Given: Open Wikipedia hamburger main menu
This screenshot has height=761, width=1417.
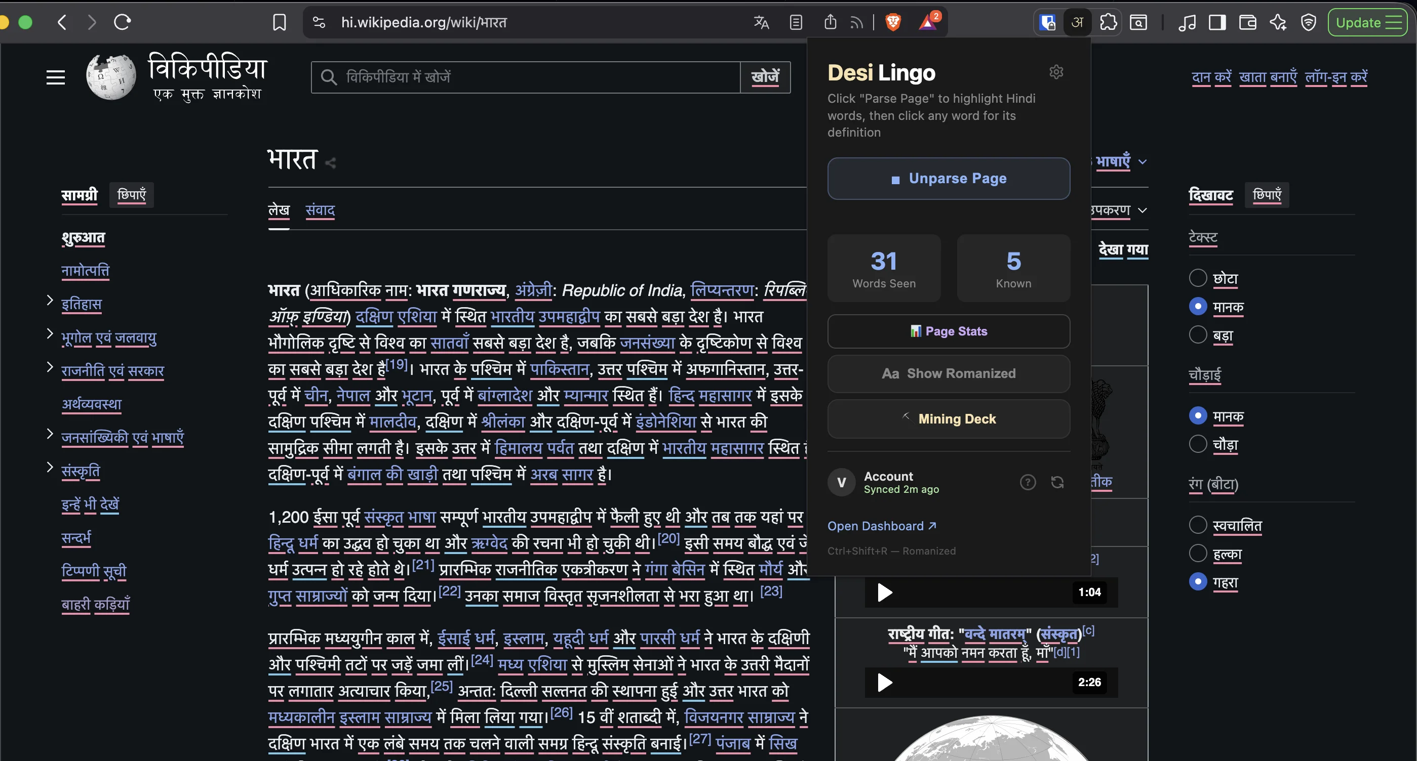Looking at the screenshot, I should [x=56, y=77].
